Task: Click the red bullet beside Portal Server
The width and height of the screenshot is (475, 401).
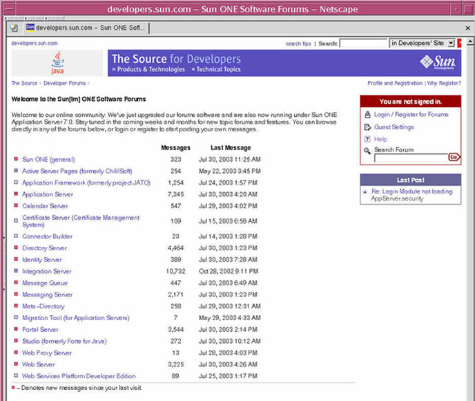Action: pyautogui.click(x=16, y=329)
